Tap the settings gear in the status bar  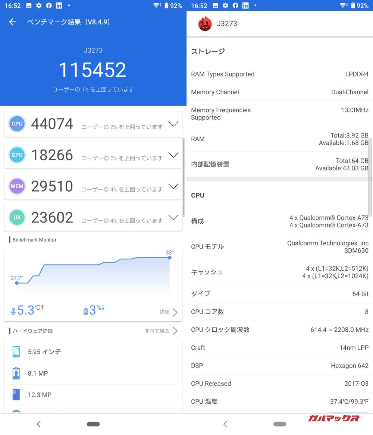(x=38, y=5)
